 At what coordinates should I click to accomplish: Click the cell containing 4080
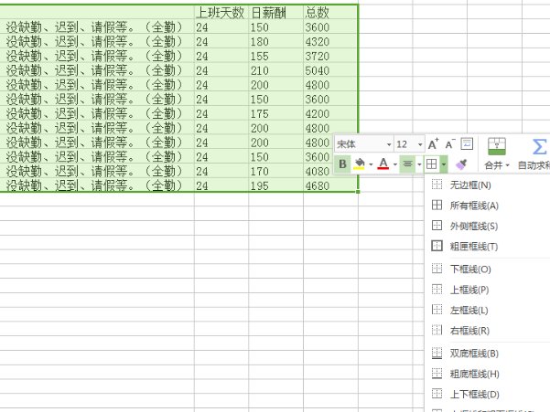pos(318,171)
